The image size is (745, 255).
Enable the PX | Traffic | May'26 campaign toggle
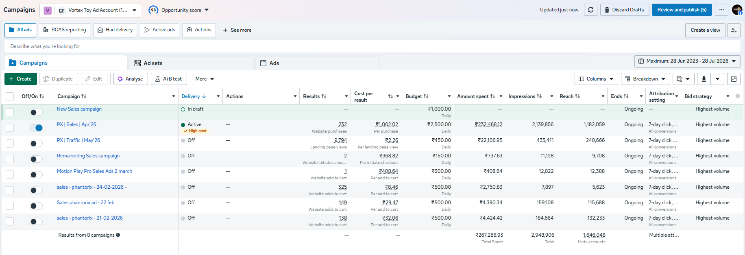[x=36, y=144]
